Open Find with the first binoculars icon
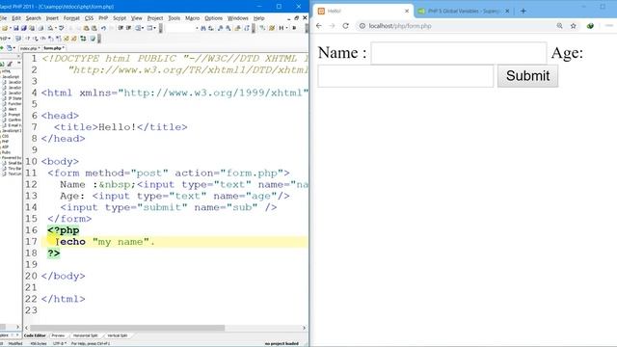617x347 pixels. 203,28
